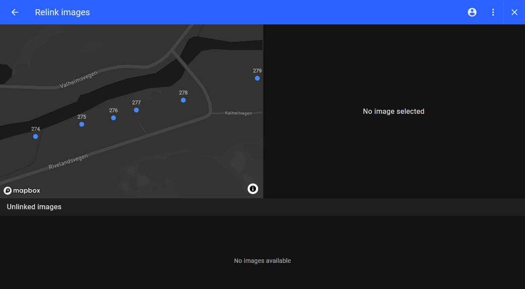525x289 pixels.
Task: Close the Relink images view
Action: [x=515, y=12]
